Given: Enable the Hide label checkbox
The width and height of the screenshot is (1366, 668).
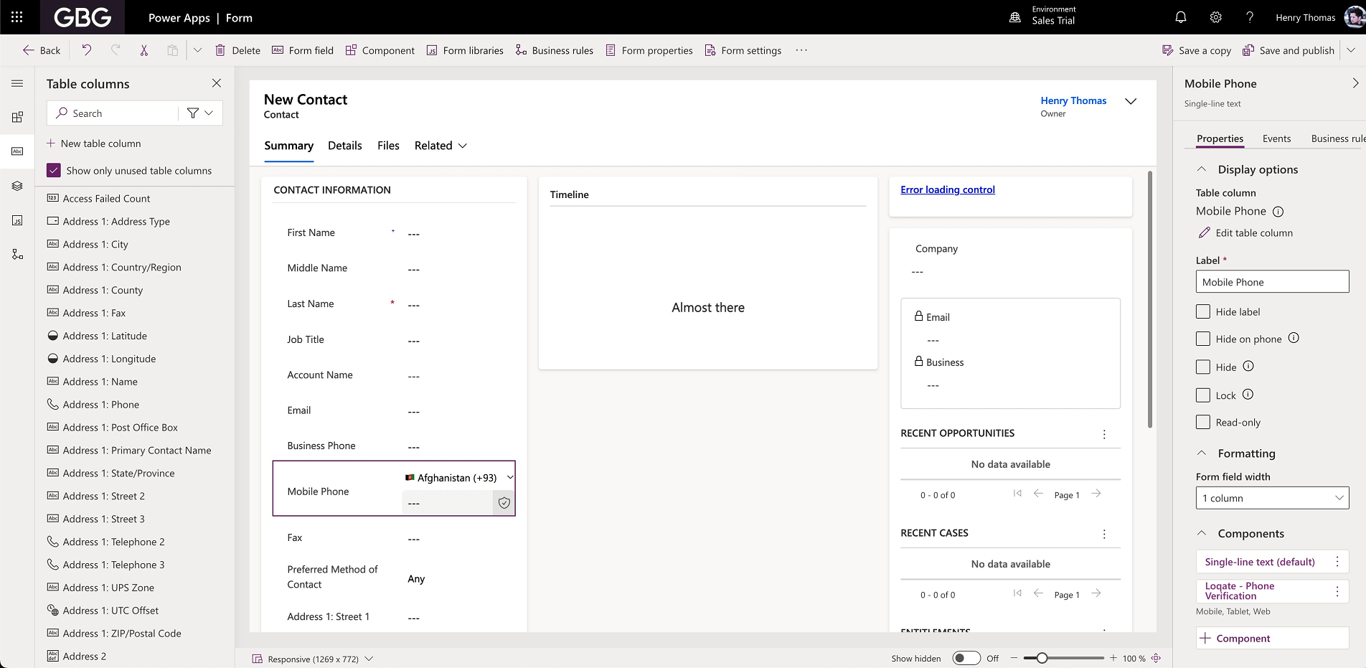Looking at the screenshot, I should coord(1203,311).
